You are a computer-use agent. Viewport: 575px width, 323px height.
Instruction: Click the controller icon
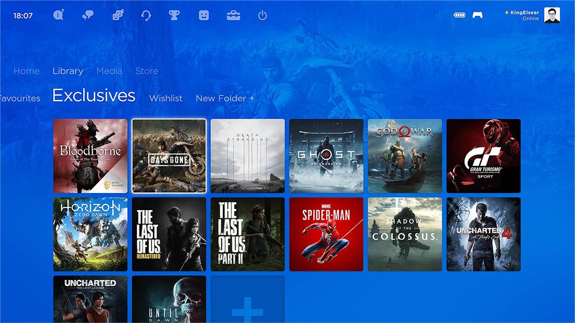(477, 15)
